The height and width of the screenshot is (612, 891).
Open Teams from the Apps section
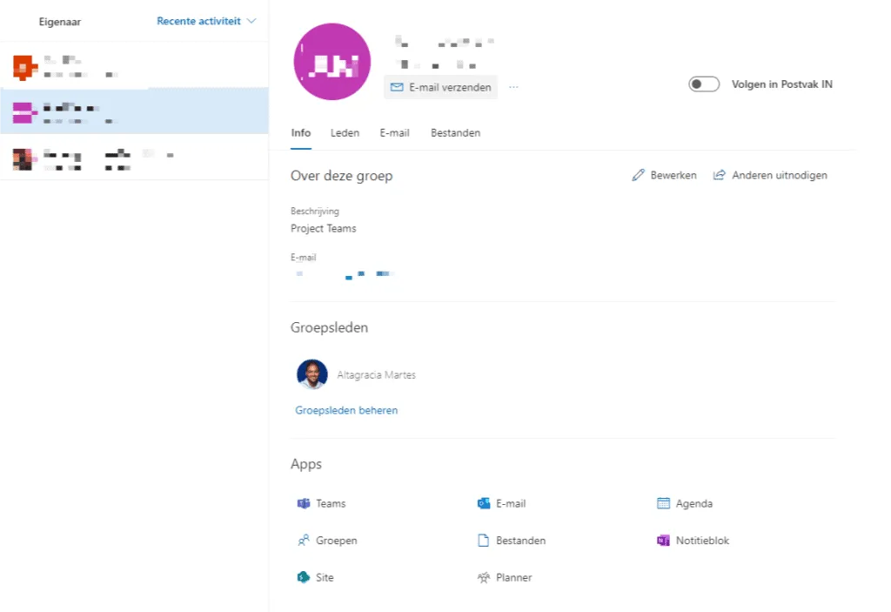(330, 503)
